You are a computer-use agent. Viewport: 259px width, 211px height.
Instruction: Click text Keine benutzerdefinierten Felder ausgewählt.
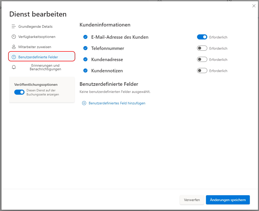115,92
